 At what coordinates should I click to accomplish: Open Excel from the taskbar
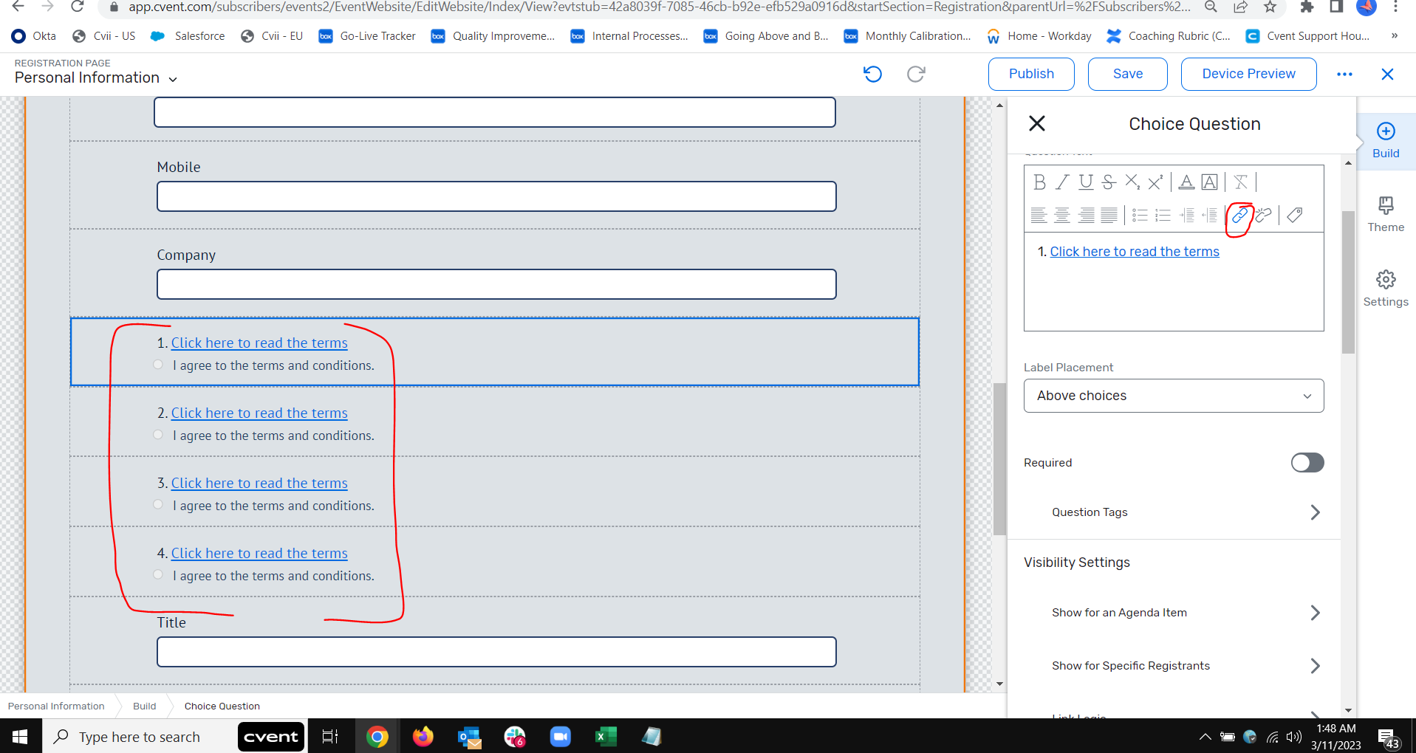pyautogui.click(x=606, y=737)
